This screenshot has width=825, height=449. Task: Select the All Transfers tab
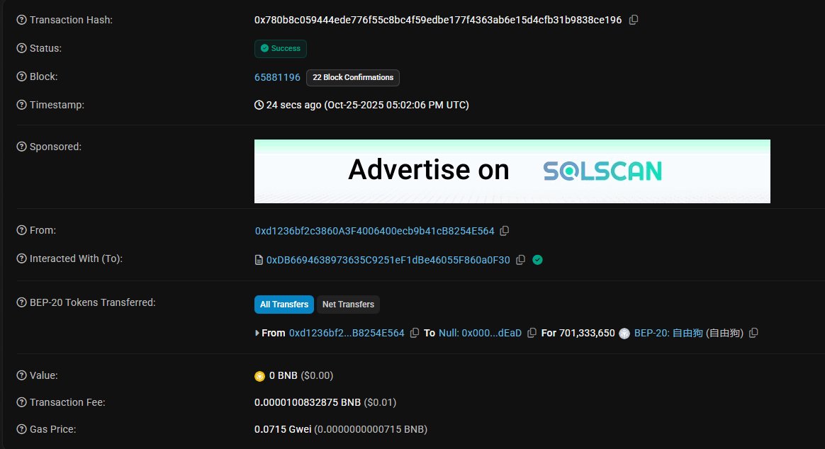(x=284, y=305)
